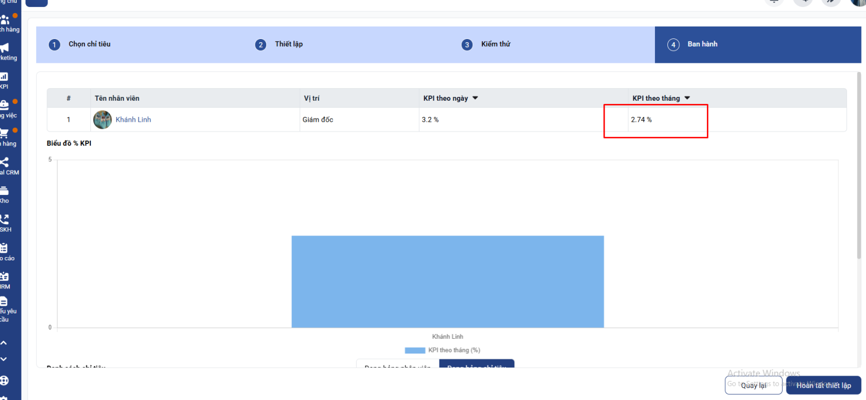Open the KPI bar chart sidebar icon
The width and height of the screenshot is (866, 400).
pyautogui.click(x=4, y=77)
